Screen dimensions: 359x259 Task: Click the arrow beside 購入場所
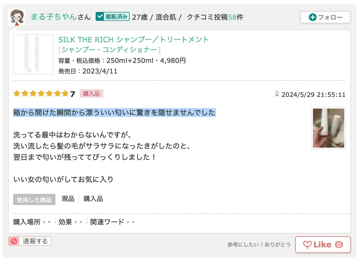click(44, 222)
